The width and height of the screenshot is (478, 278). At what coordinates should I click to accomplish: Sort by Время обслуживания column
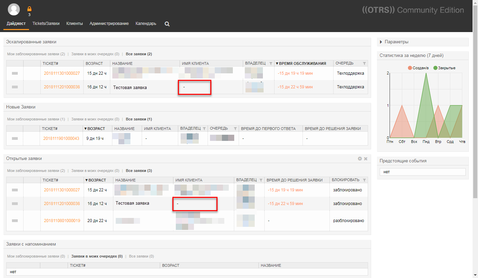tap(301, 63)
